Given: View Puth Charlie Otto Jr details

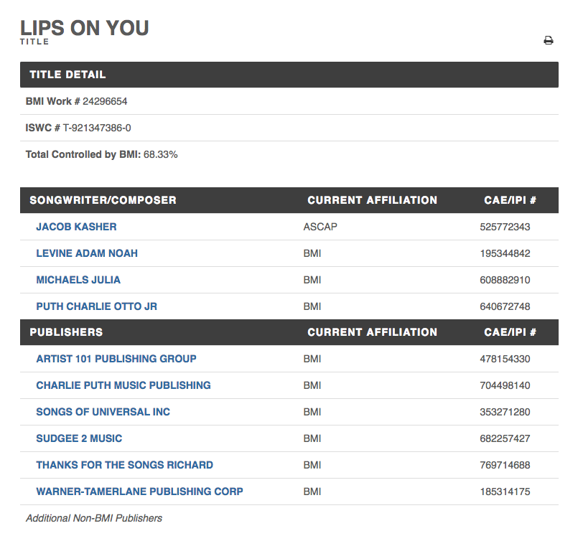Looking at the screenshot, I should coord(96,306).
